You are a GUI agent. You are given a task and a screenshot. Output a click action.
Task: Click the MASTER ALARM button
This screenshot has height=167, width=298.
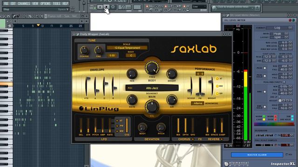[257, 154]
